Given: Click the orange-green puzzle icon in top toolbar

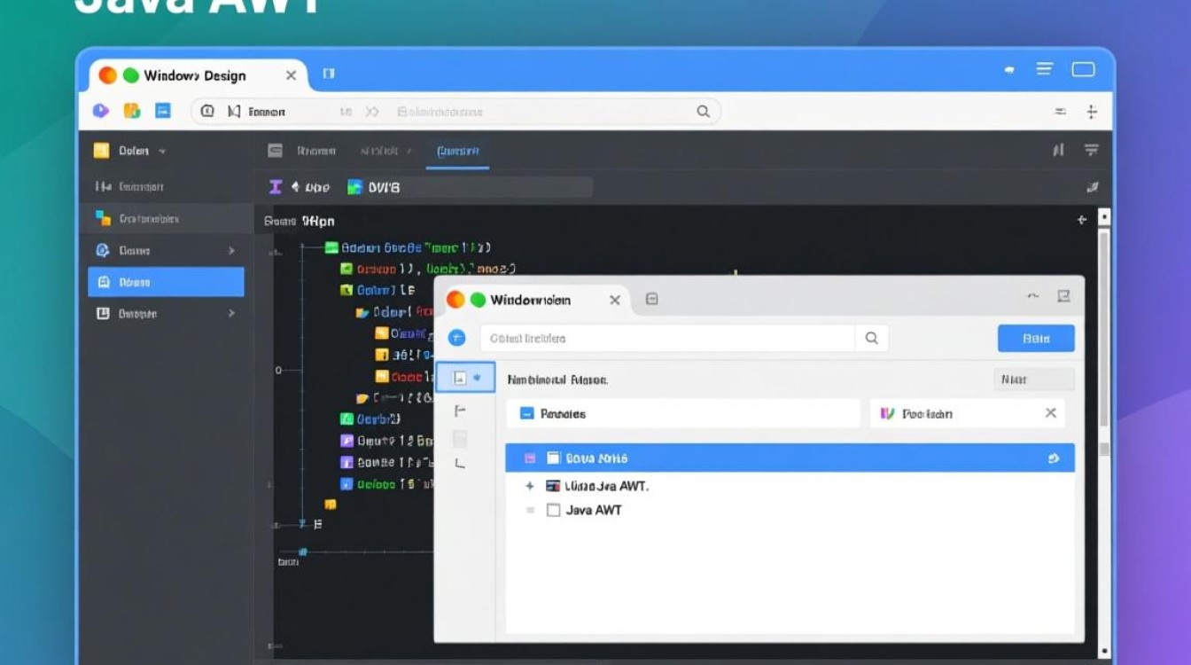Looking at the screenshot, I should pyautogui.click(x=132, y=111).
